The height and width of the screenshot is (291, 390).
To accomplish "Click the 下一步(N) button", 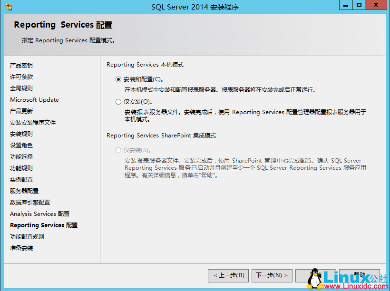I will tap(272, 275).
